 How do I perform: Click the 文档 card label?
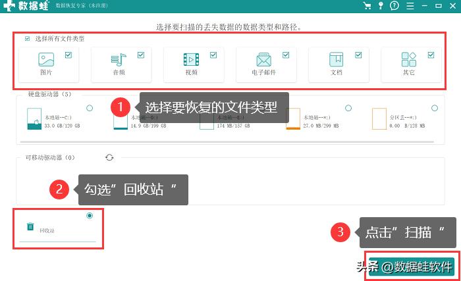337,72
